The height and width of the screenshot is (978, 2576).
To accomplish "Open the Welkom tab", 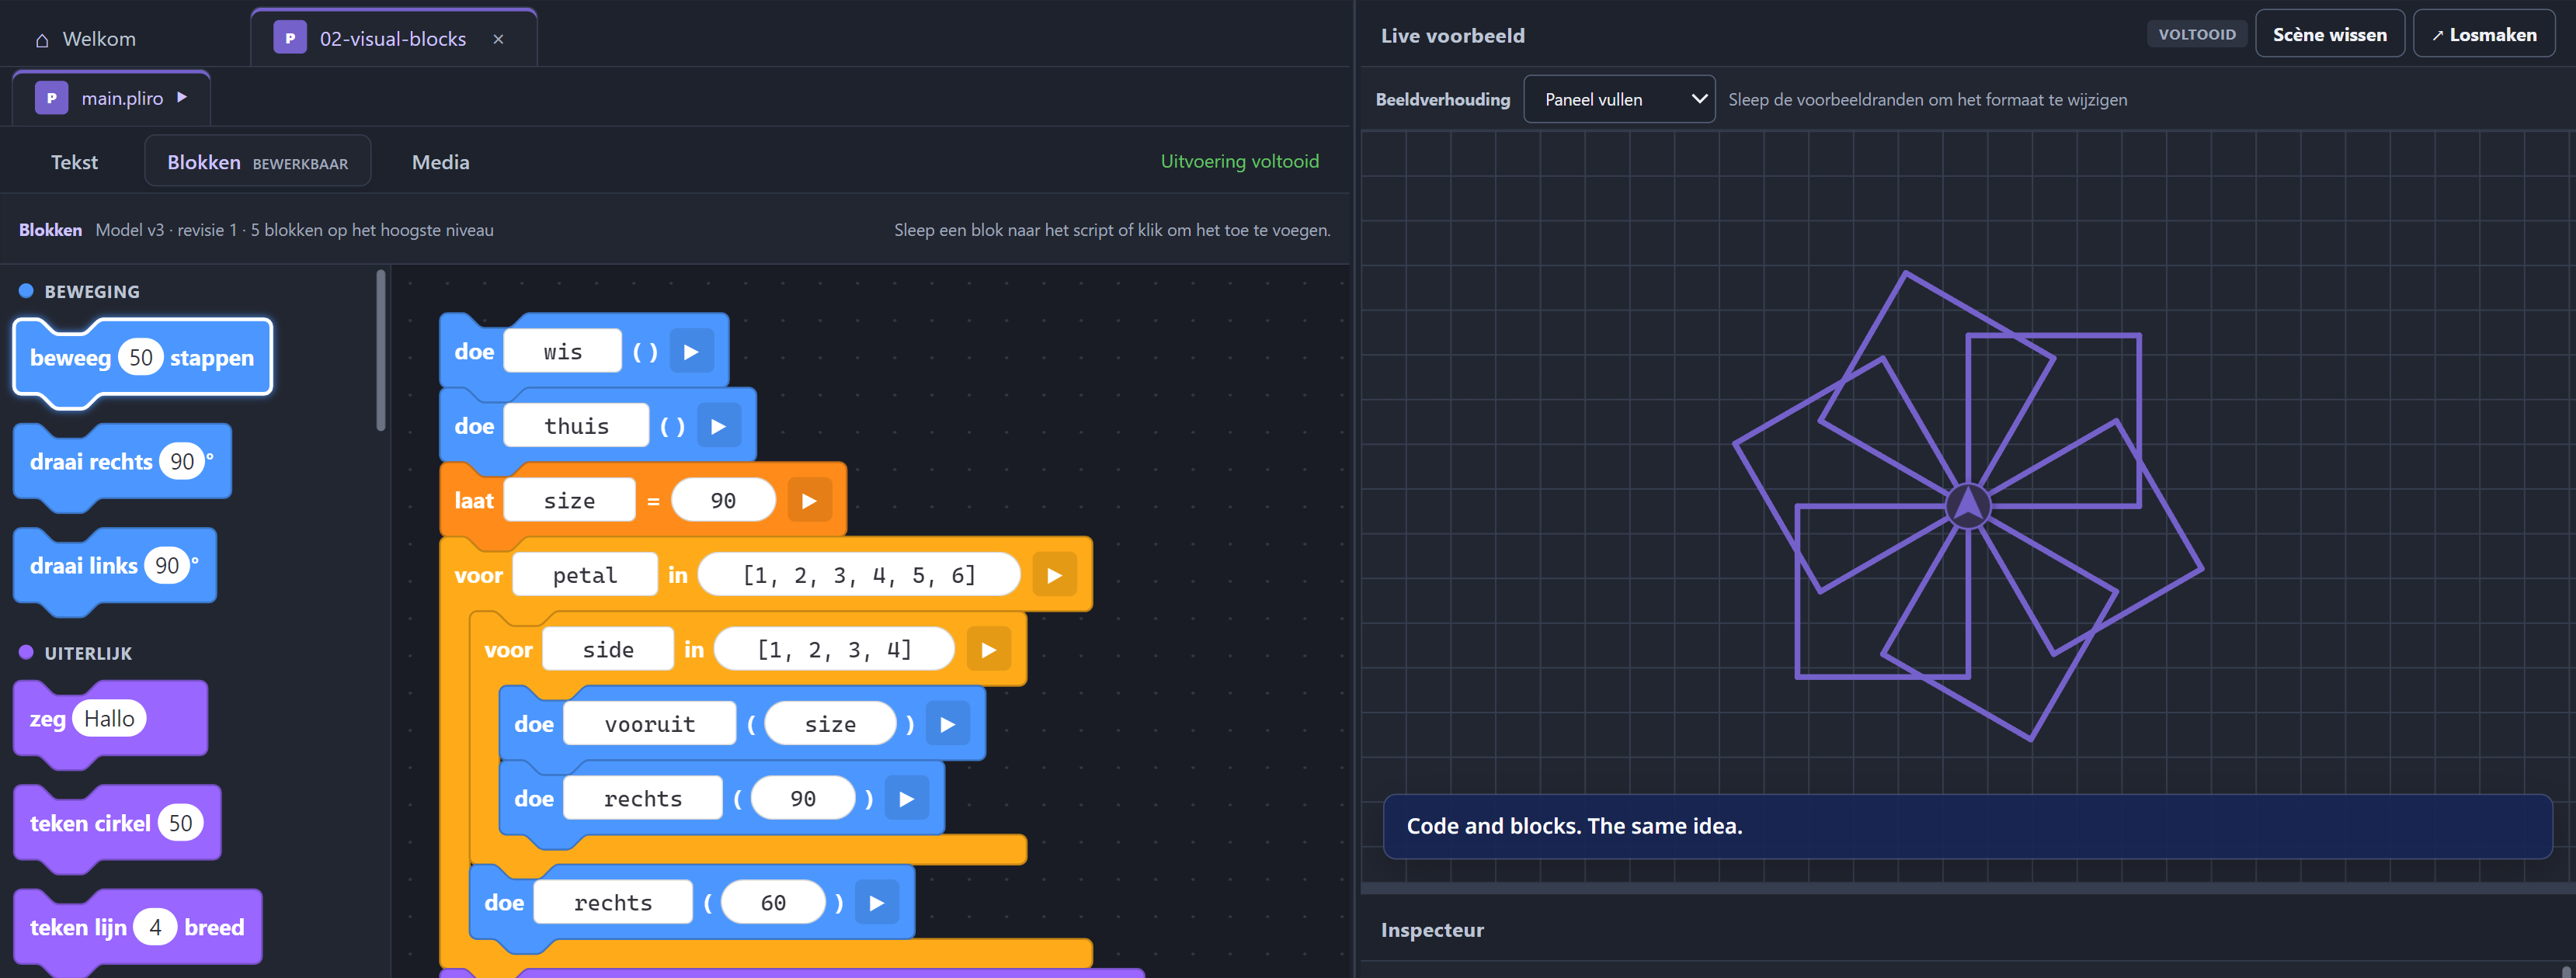I will pyautogui.click(x=86, y=39).
